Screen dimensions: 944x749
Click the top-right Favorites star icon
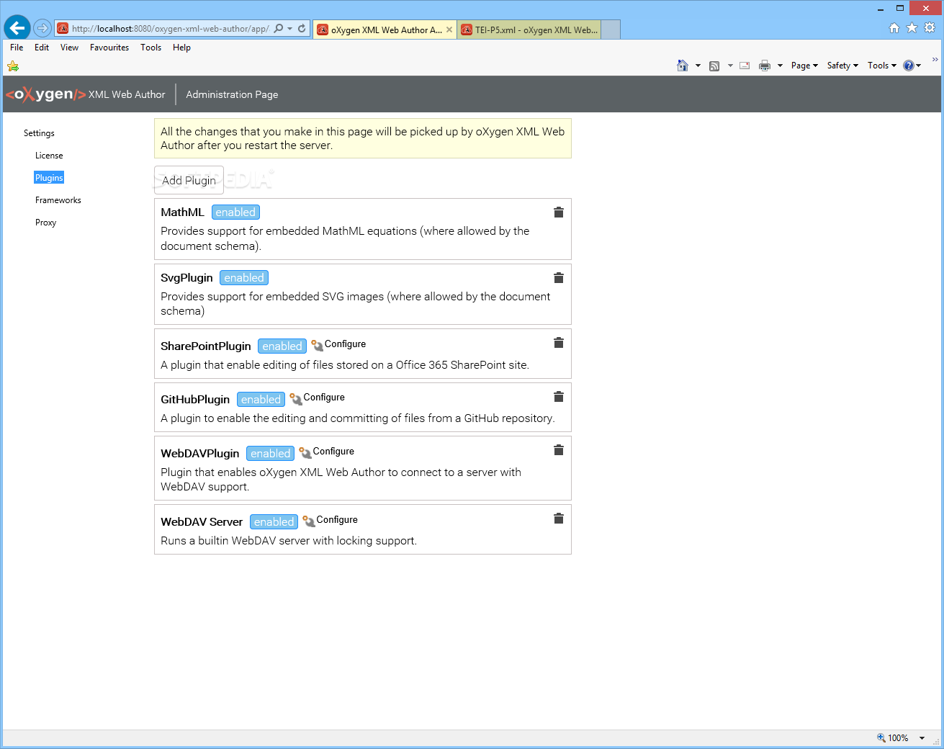click(x=912, y=27)
